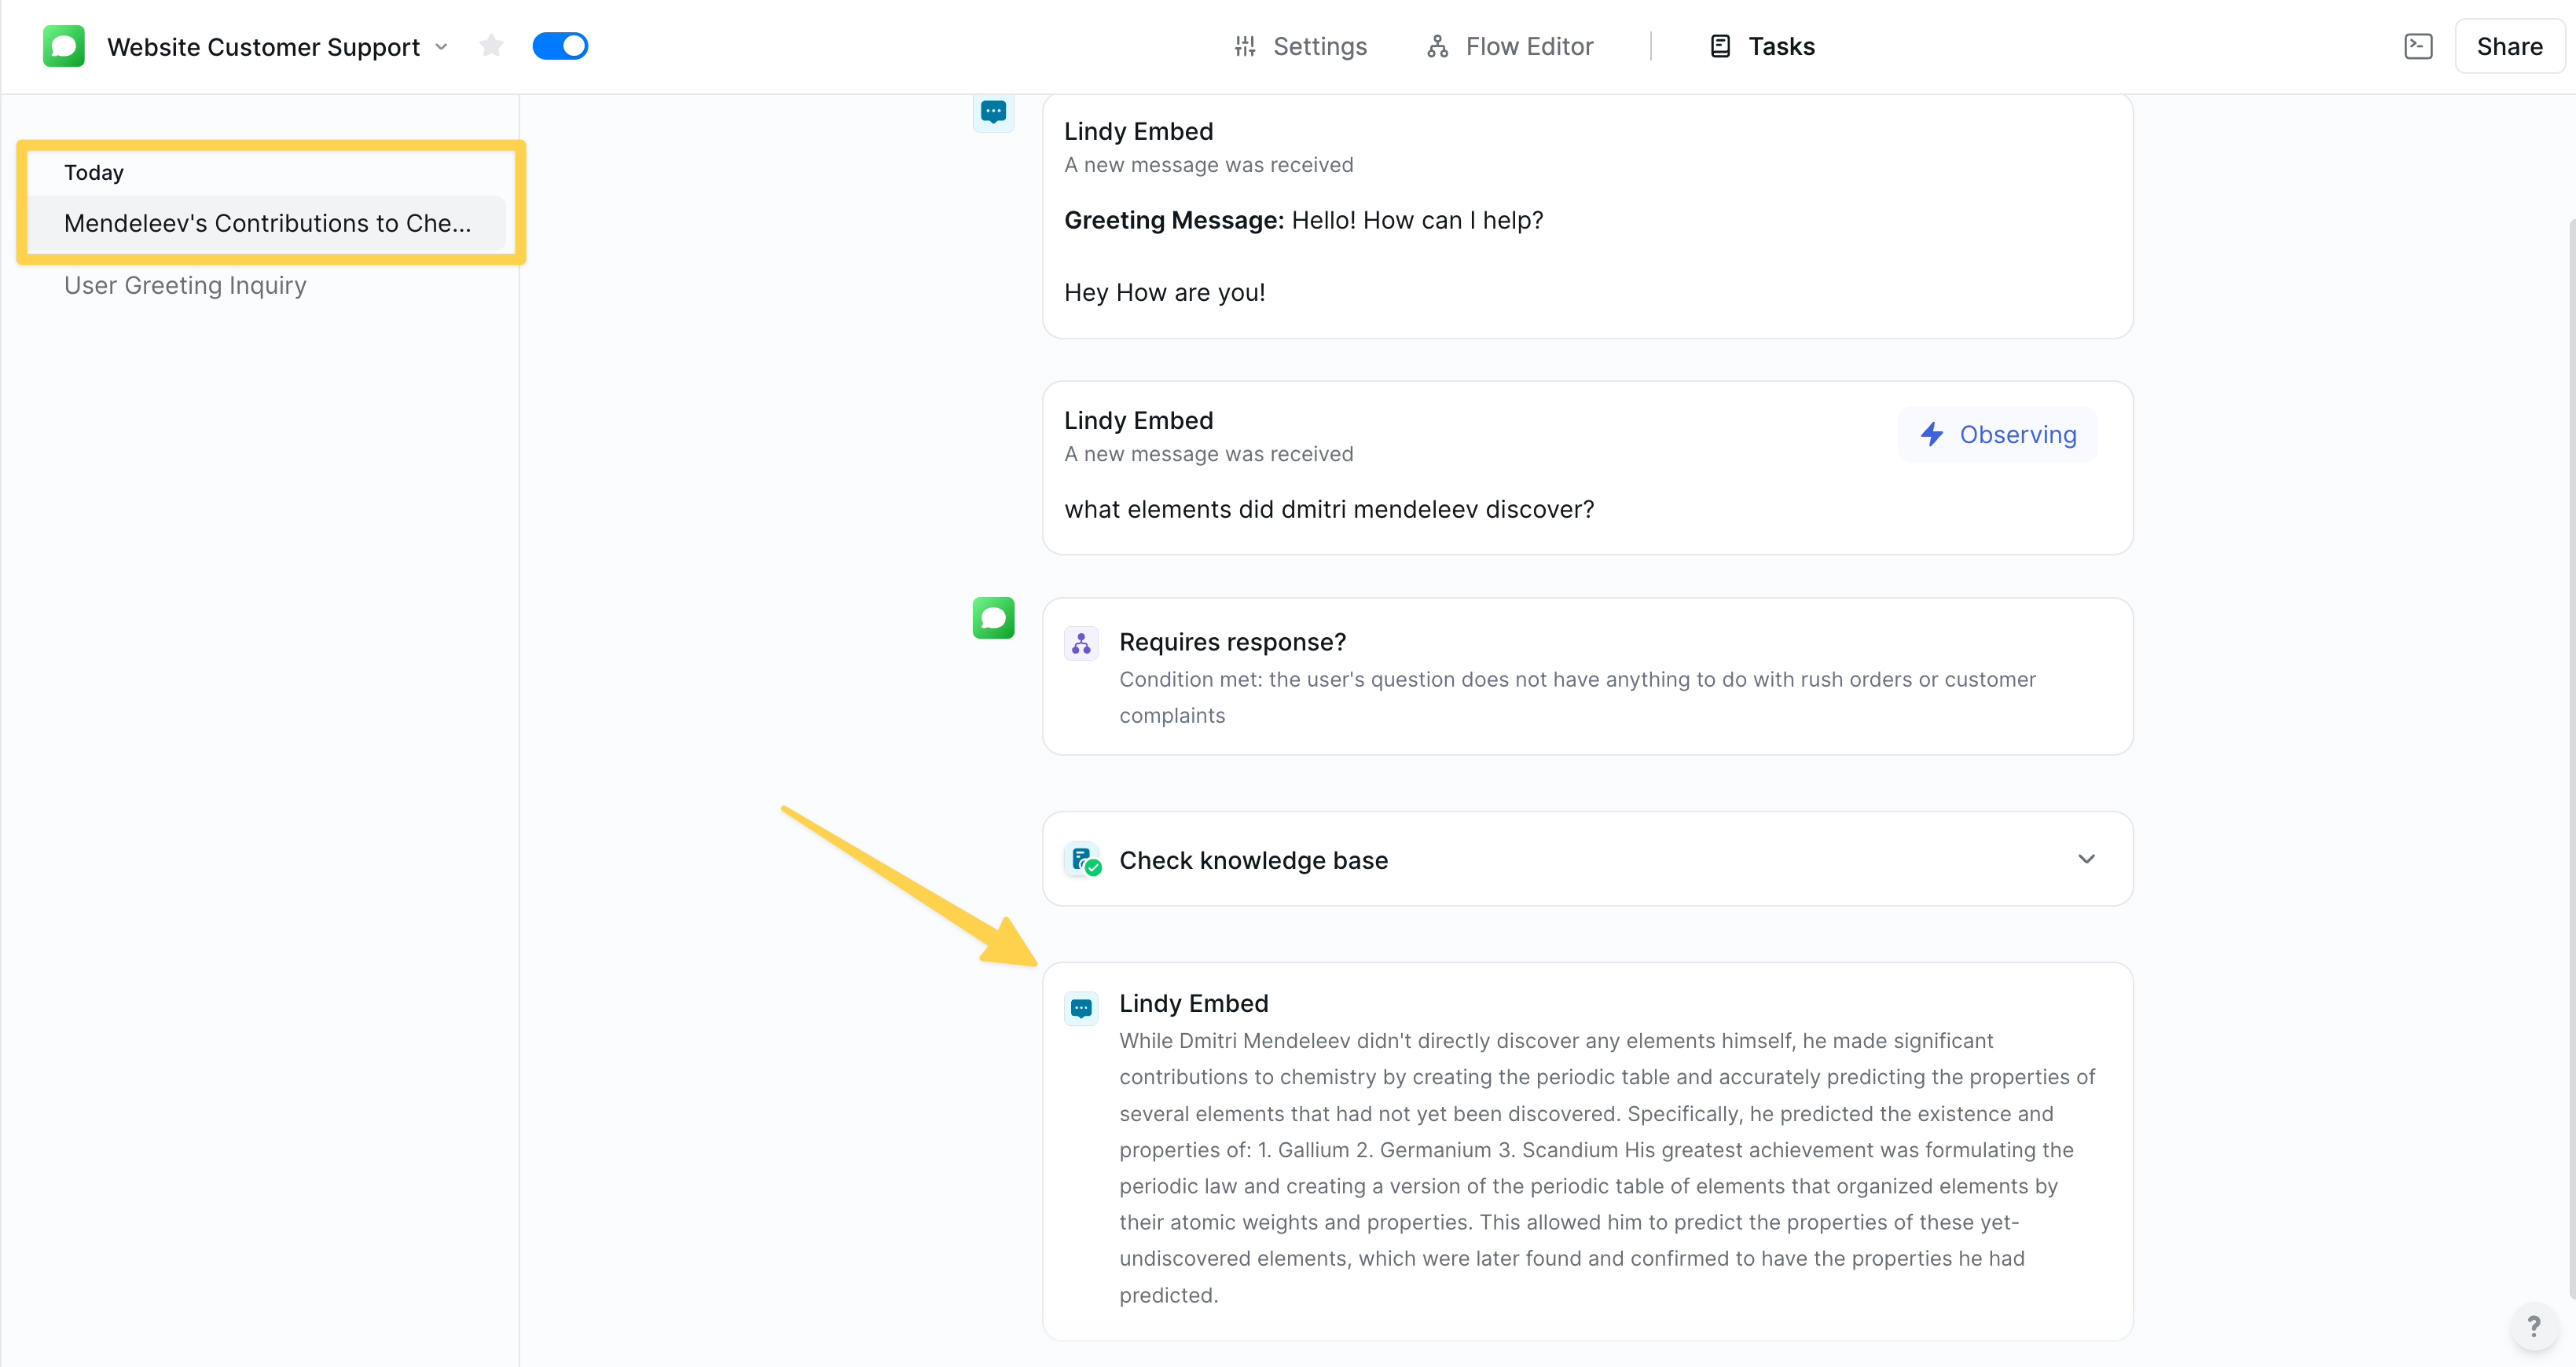2576x1367 pixels.
Task: Open the Website Customer Support name dropdown
Action: click(442, 46)
